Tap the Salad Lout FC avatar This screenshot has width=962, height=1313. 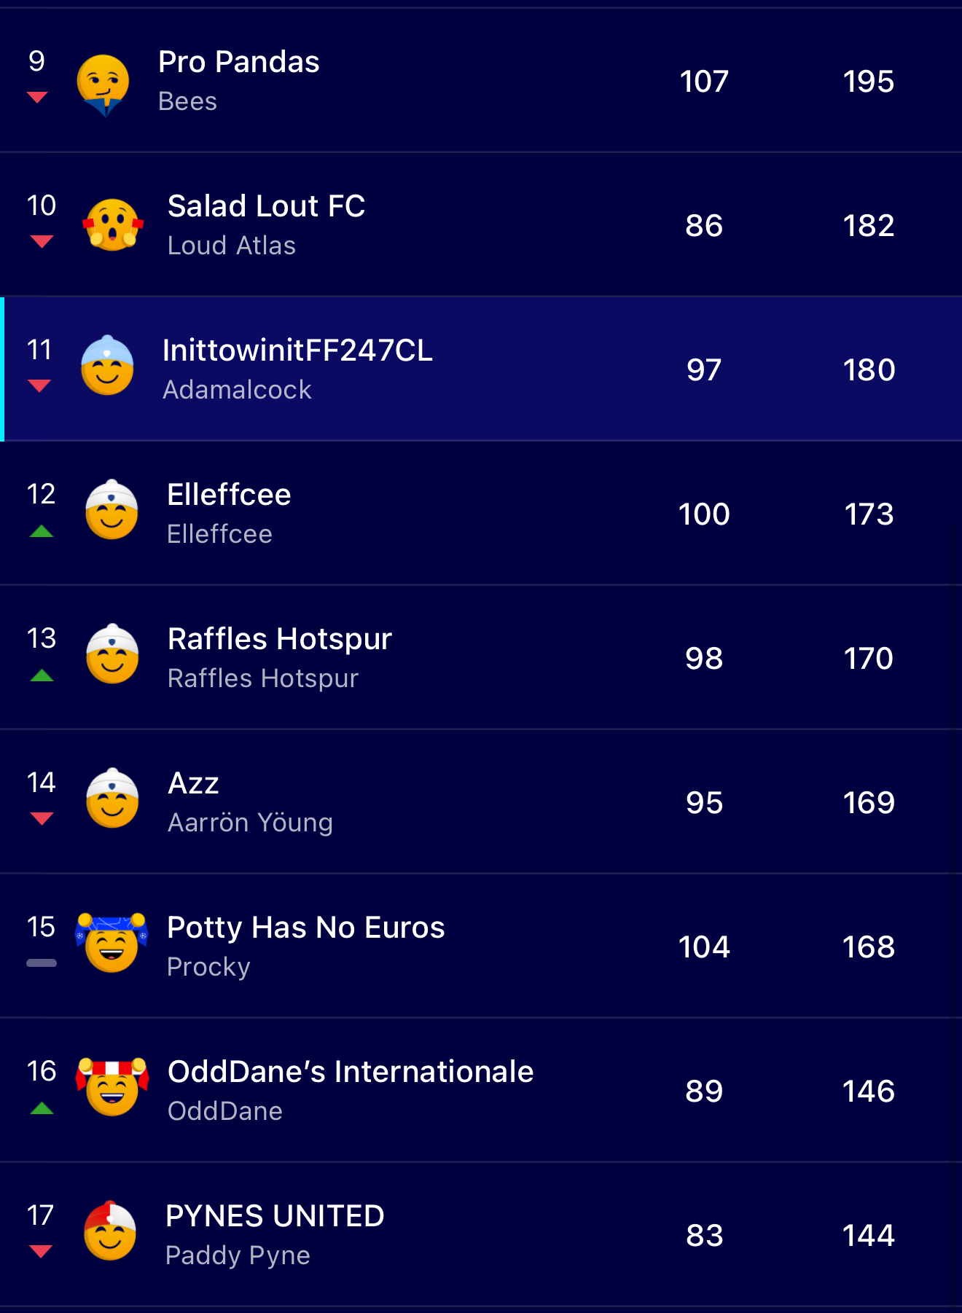point(112,224)
